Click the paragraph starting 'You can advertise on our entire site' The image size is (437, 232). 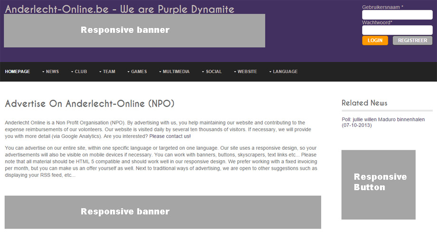pyautogui.click(x=161, y=162)
